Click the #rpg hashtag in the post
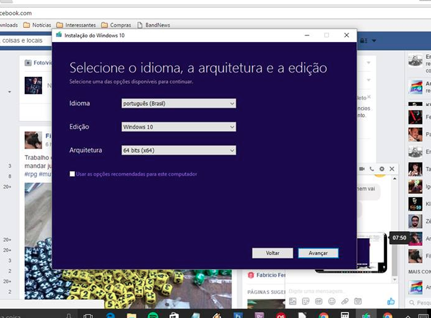Viewport: 431px width, 318px height. click(30, 174)
